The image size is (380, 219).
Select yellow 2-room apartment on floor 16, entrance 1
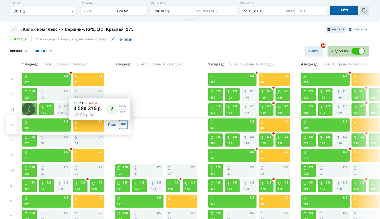pos(89,79)
